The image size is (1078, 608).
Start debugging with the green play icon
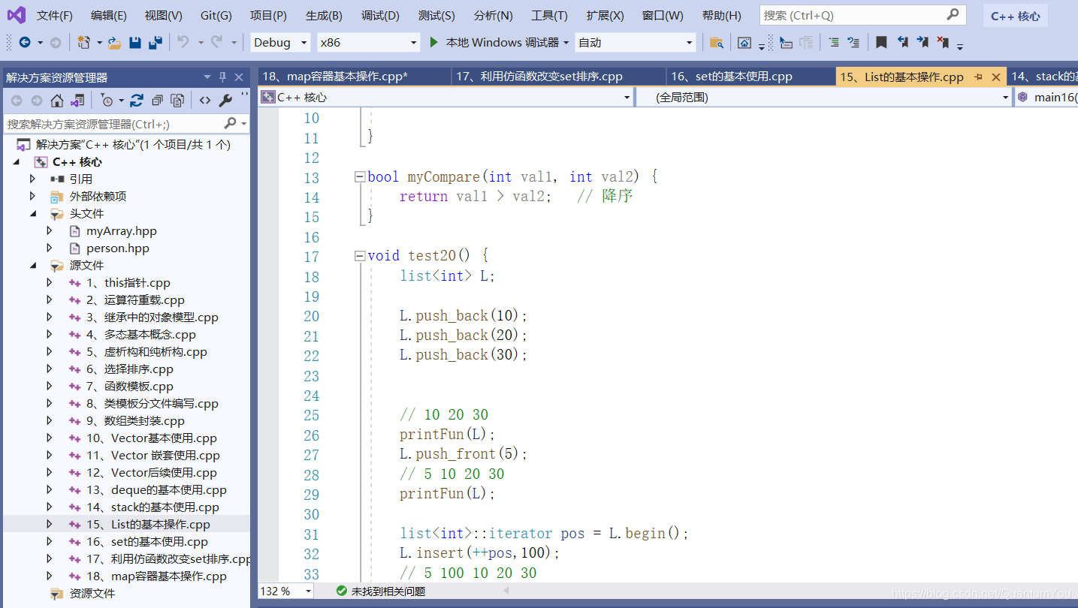tap(433, 43)
